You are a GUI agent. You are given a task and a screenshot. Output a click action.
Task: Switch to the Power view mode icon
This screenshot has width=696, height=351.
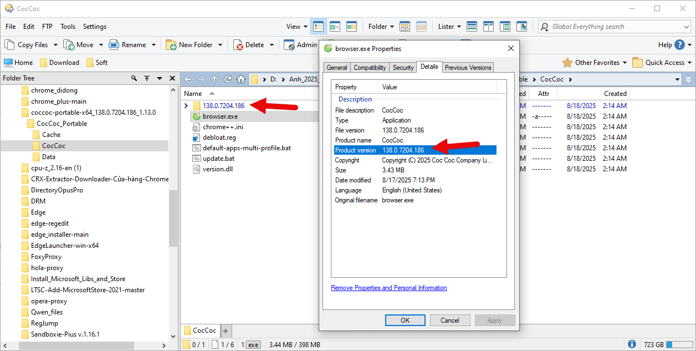point(335,26)
